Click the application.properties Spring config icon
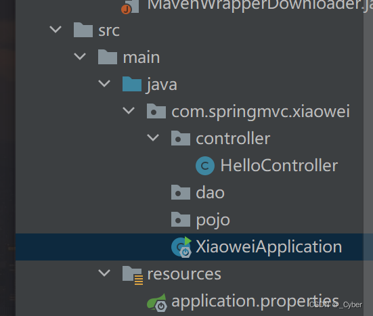Image resolution: width=373 pixels, height=316 pixels. tap(157, 302)
